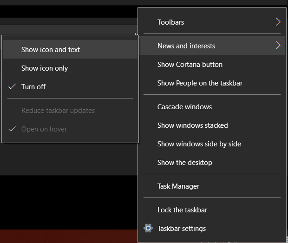
Task: Expand the Toolbars submenu arrow
Action: click(278, 22)
